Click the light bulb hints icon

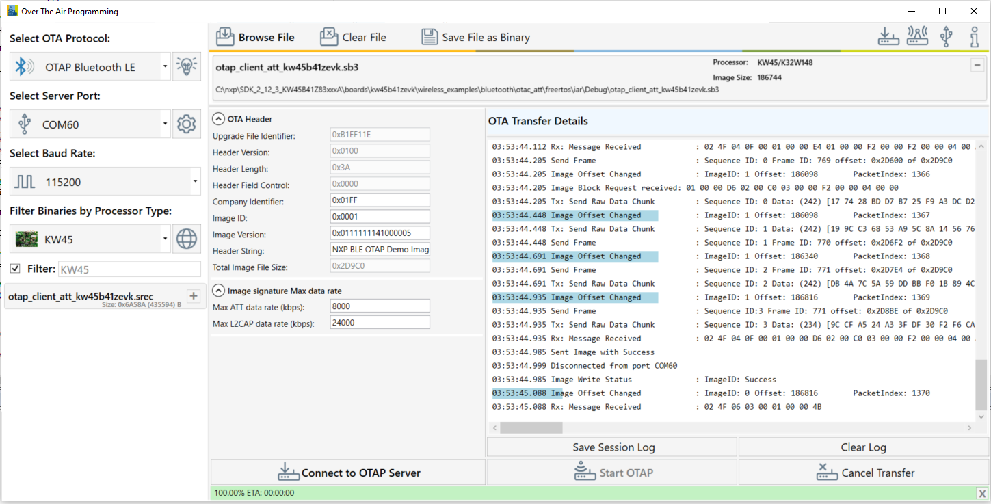point(186,66)
